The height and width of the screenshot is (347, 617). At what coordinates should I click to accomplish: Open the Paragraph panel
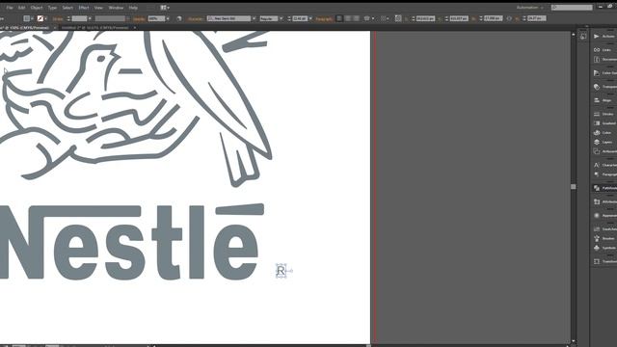604,174
